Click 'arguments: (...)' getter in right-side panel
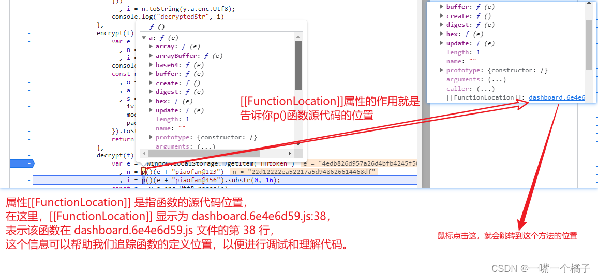 [x=476, y=79]
